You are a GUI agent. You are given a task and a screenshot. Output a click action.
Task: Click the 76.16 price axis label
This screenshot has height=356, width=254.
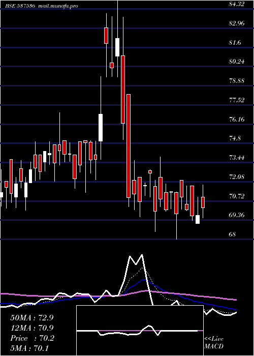237,119
